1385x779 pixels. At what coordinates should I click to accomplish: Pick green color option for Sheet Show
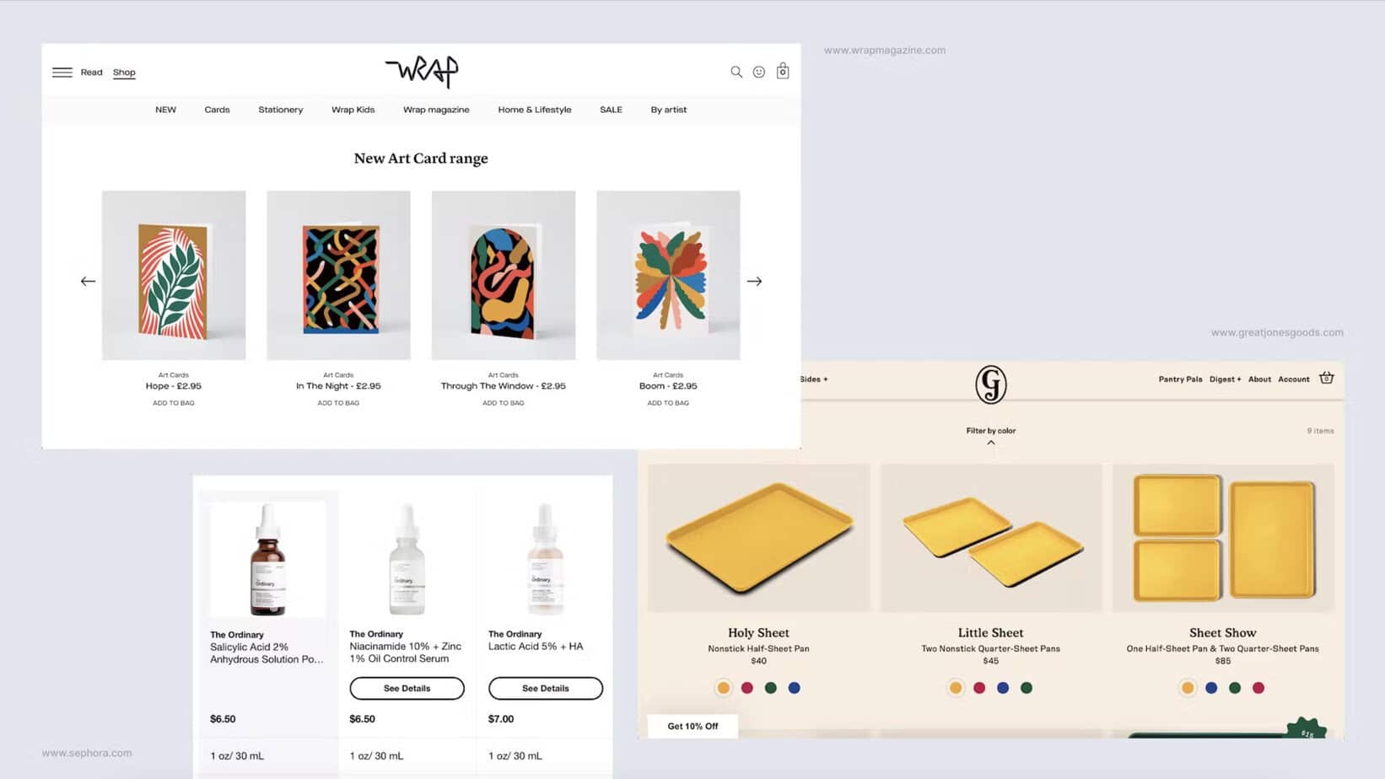(1235, 688)
